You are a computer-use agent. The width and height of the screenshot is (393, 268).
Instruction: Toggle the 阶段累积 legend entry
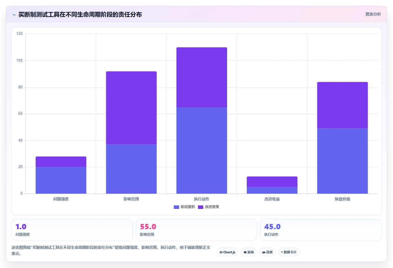[x=184, y=207]
